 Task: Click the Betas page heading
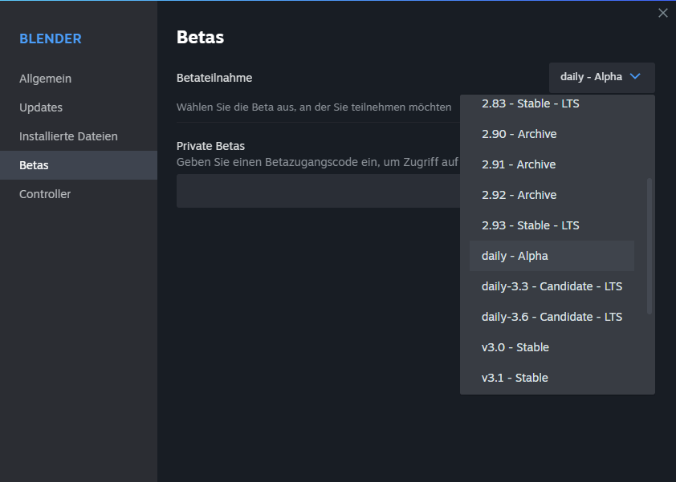click(200, 37)
